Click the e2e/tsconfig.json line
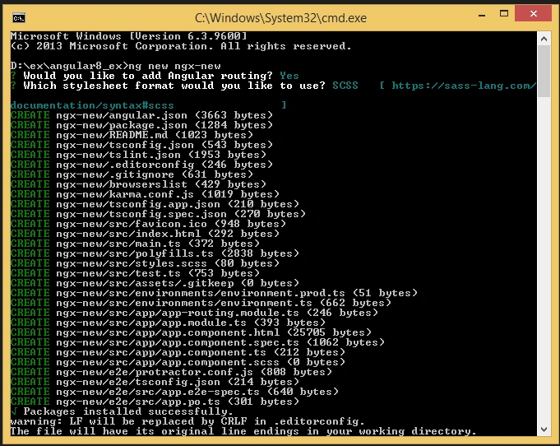560x446 pixels. click(155, 383)
